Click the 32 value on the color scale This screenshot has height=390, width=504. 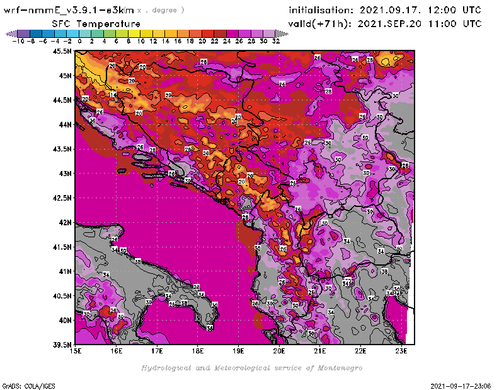tap(276, 42)
